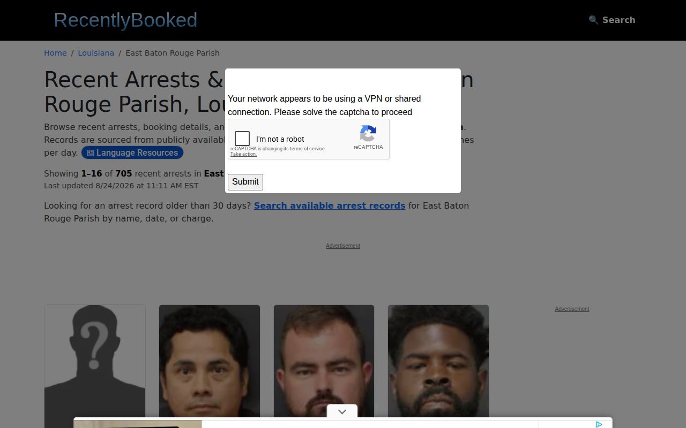Go to the Louisiana breadcrumb

tap(96, 53)
